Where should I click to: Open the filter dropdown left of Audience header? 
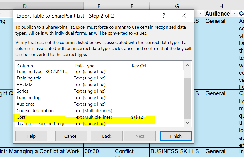200,14
